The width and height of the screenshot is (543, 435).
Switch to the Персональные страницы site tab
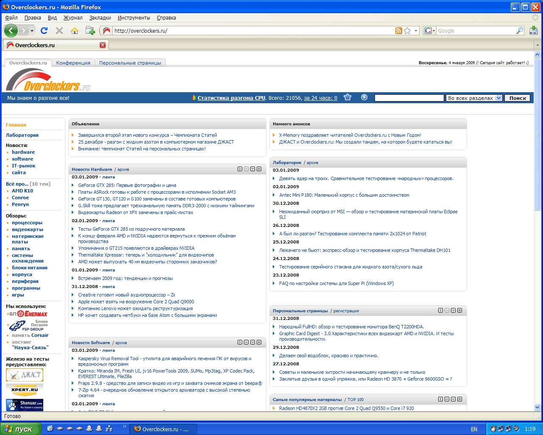tap(130, 63)
